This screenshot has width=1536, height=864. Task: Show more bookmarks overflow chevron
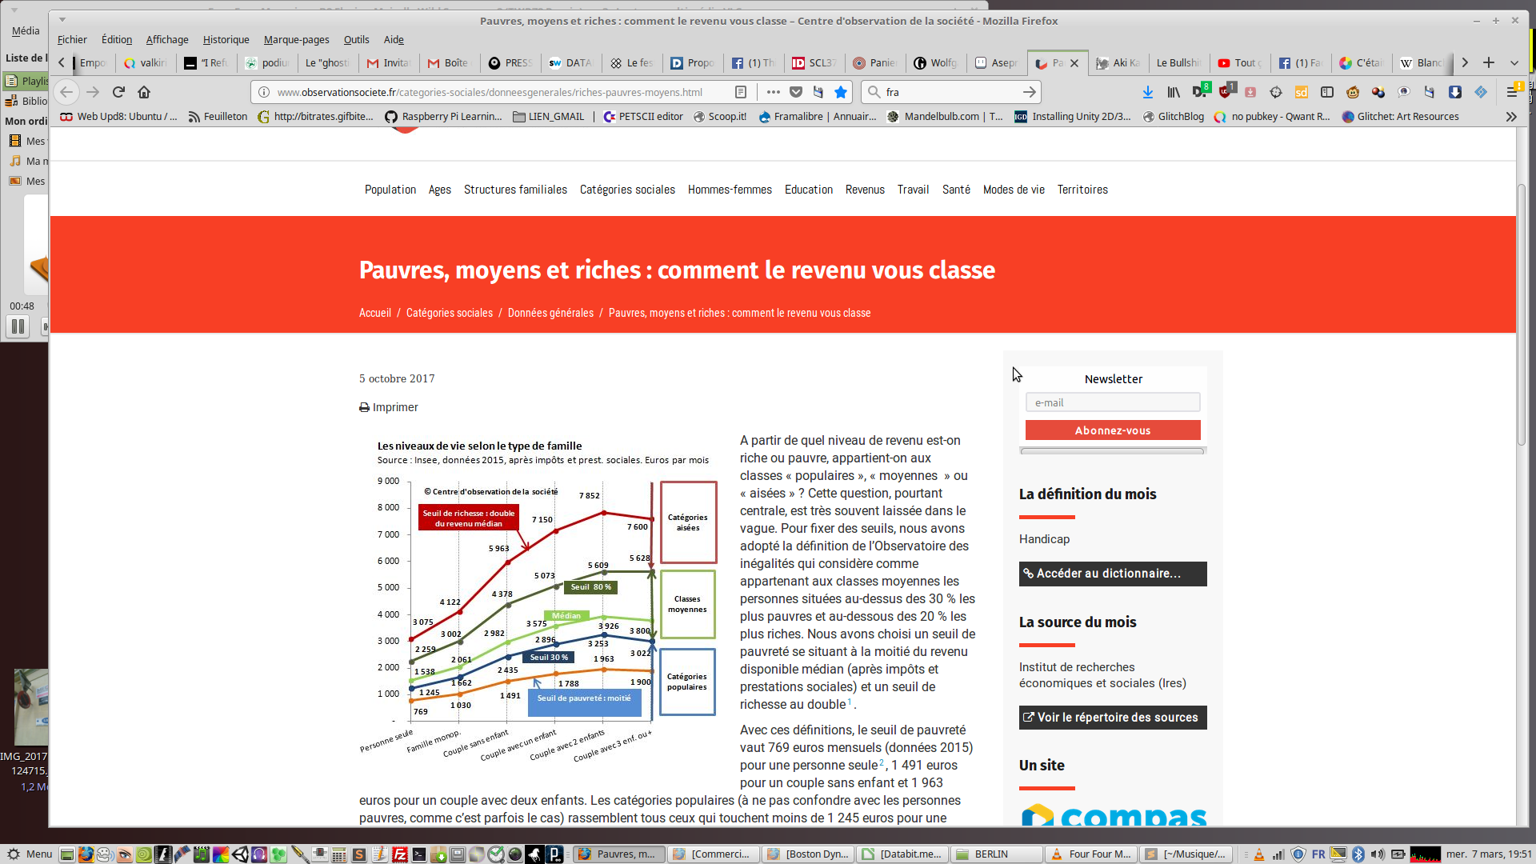point(1511,117)
